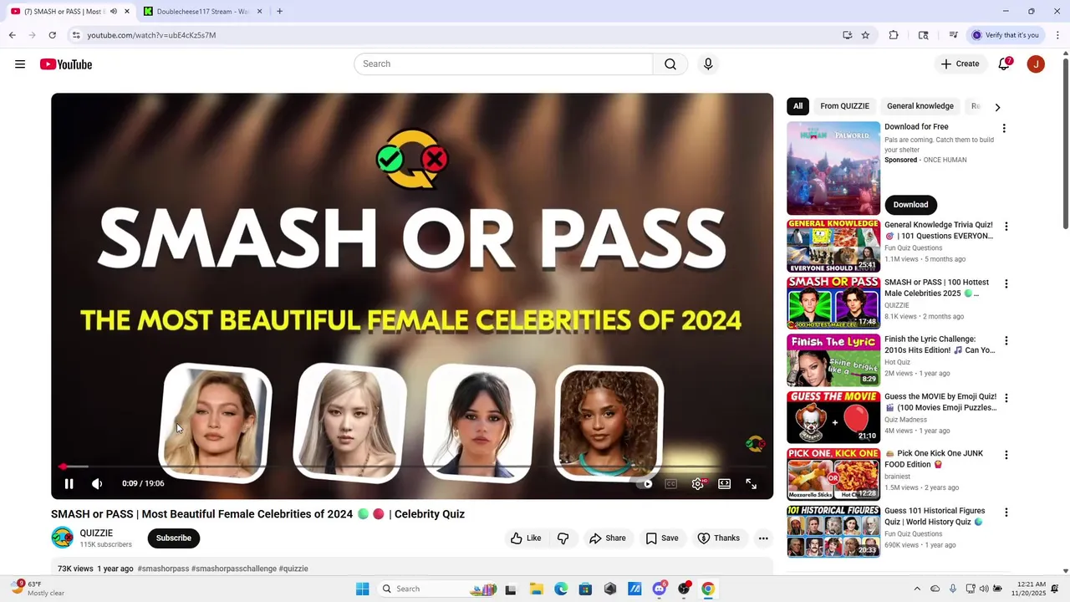Open options for General Knowledge Trivia Quiz
The height and width of the screenshot is (602, 1070).
click(x=1006, y=227)
